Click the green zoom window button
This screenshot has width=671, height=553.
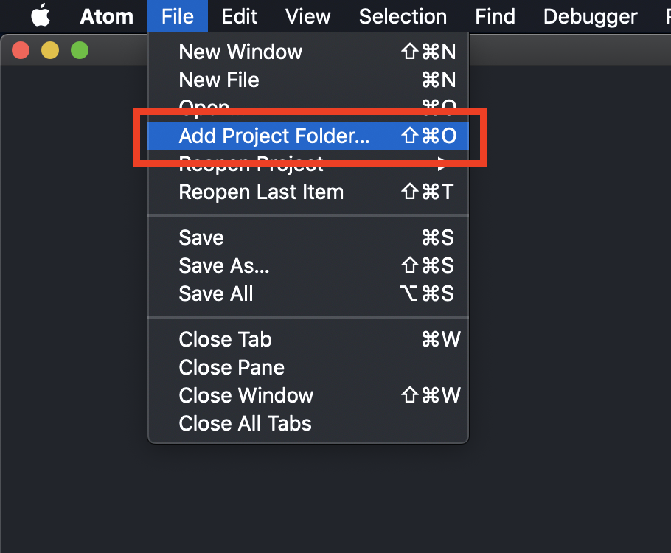pyautogui.click(x=80, y=50)
